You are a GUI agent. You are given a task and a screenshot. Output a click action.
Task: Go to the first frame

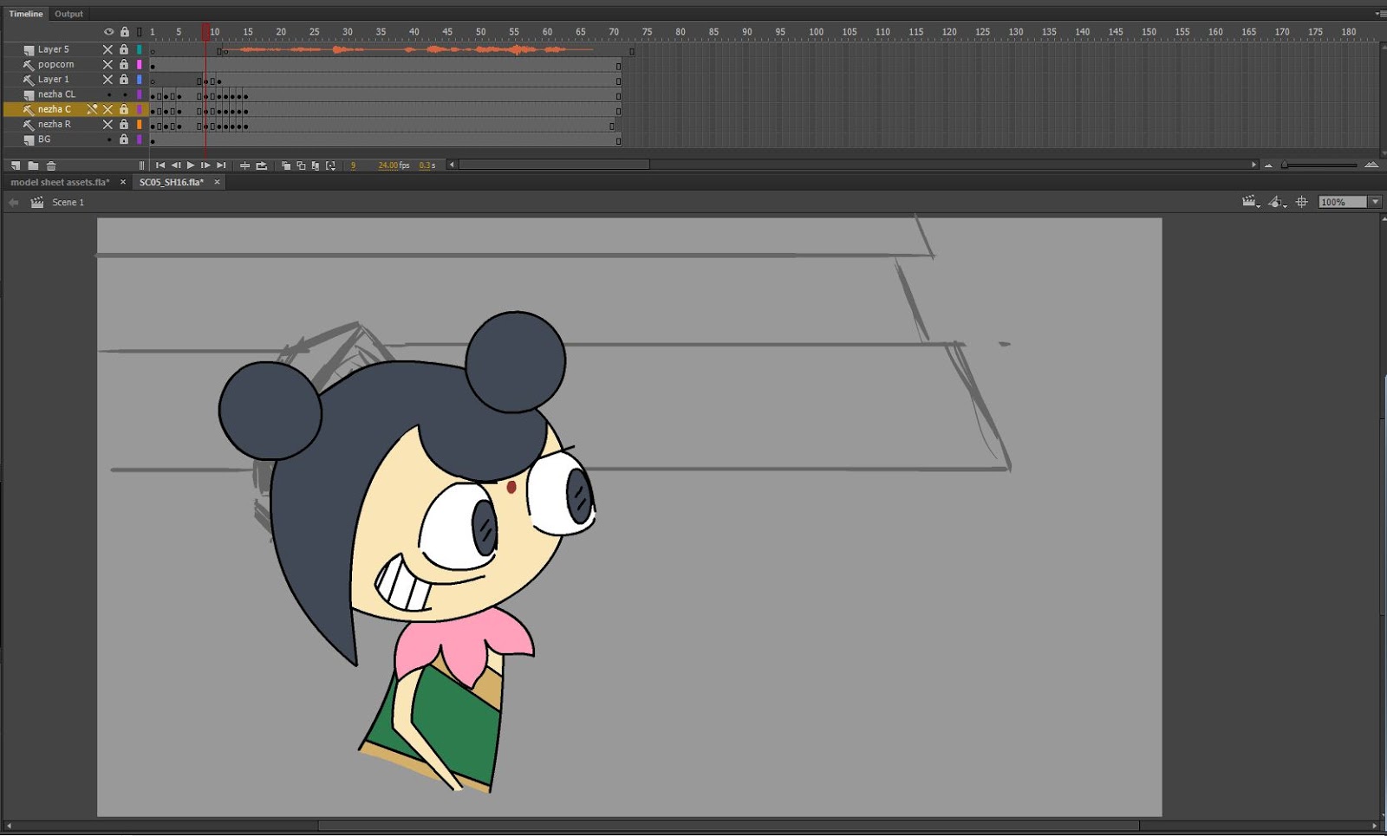coord(160,165)
